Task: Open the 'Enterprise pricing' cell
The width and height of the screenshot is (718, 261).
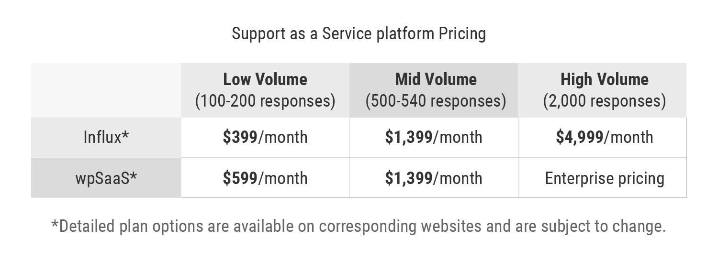Action: (x=604, y=178)
